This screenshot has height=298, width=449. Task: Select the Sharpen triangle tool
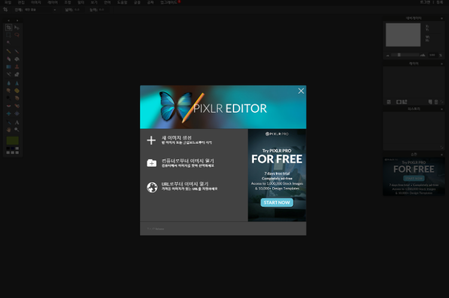17,83
